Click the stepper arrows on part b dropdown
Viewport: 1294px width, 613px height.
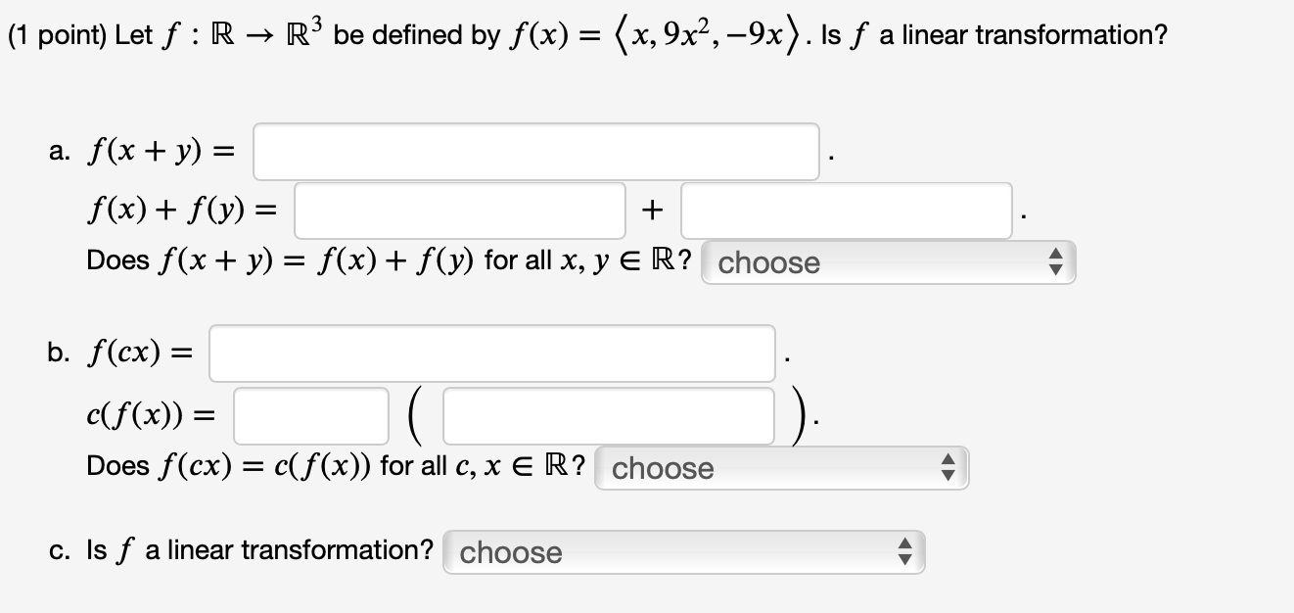click(947, 468)
